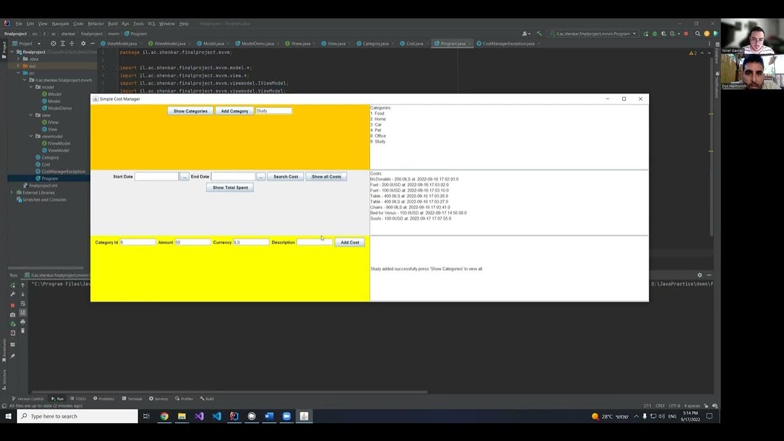Image resolution: width=784 pixels, height=441 pixels.
Task: Switch to Category.java tab
Action: (x=375, y=43)
